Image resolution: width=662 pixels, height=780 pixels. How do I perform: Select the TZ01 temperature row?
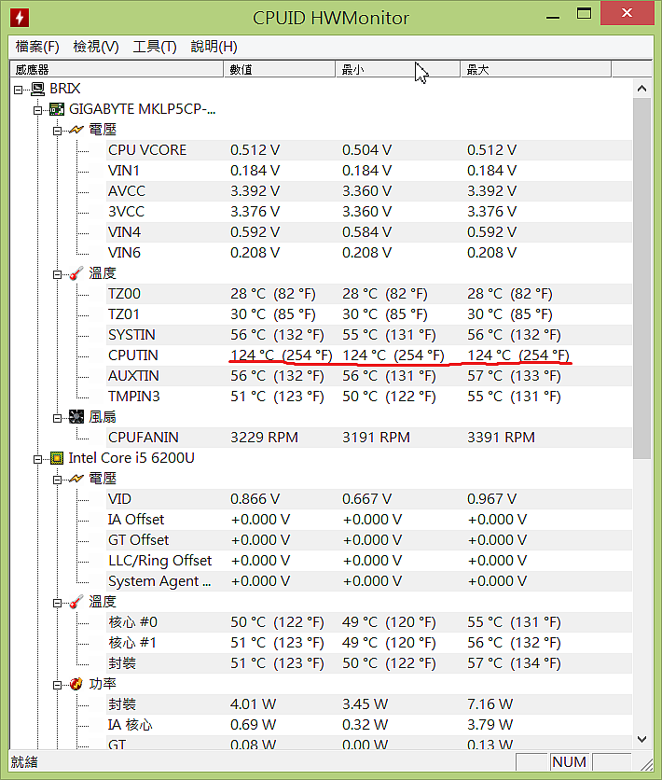pyautogui.click(x=369, y=314)
